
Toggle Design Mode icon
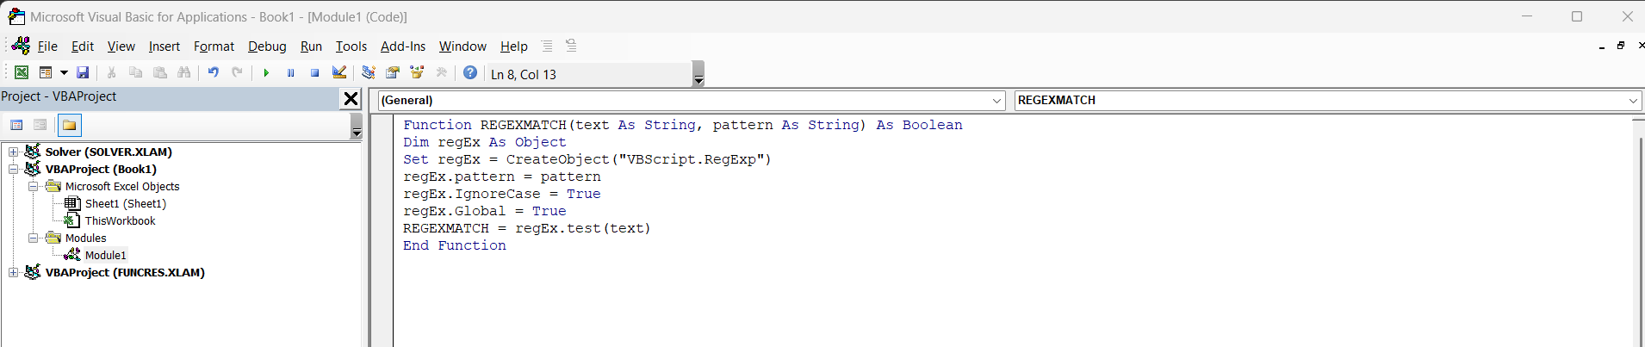[338, 73]
